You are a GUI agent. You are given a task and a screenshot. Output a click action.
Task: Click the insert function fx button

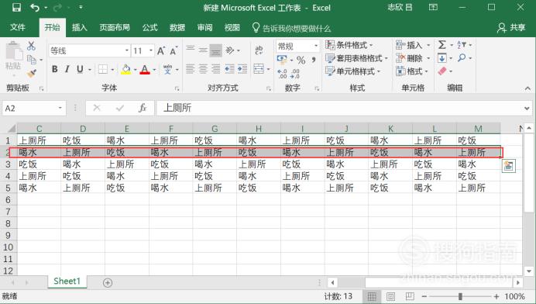point(143,108)
